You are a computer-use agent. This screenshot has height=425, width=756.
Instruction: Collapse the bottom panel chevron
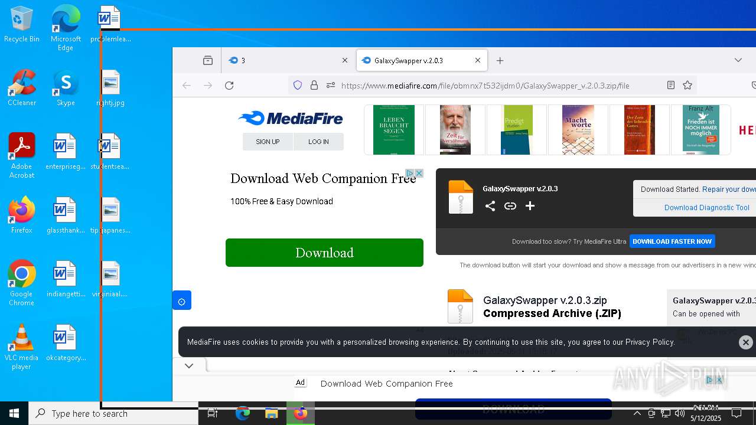click(x=189, y=366)
